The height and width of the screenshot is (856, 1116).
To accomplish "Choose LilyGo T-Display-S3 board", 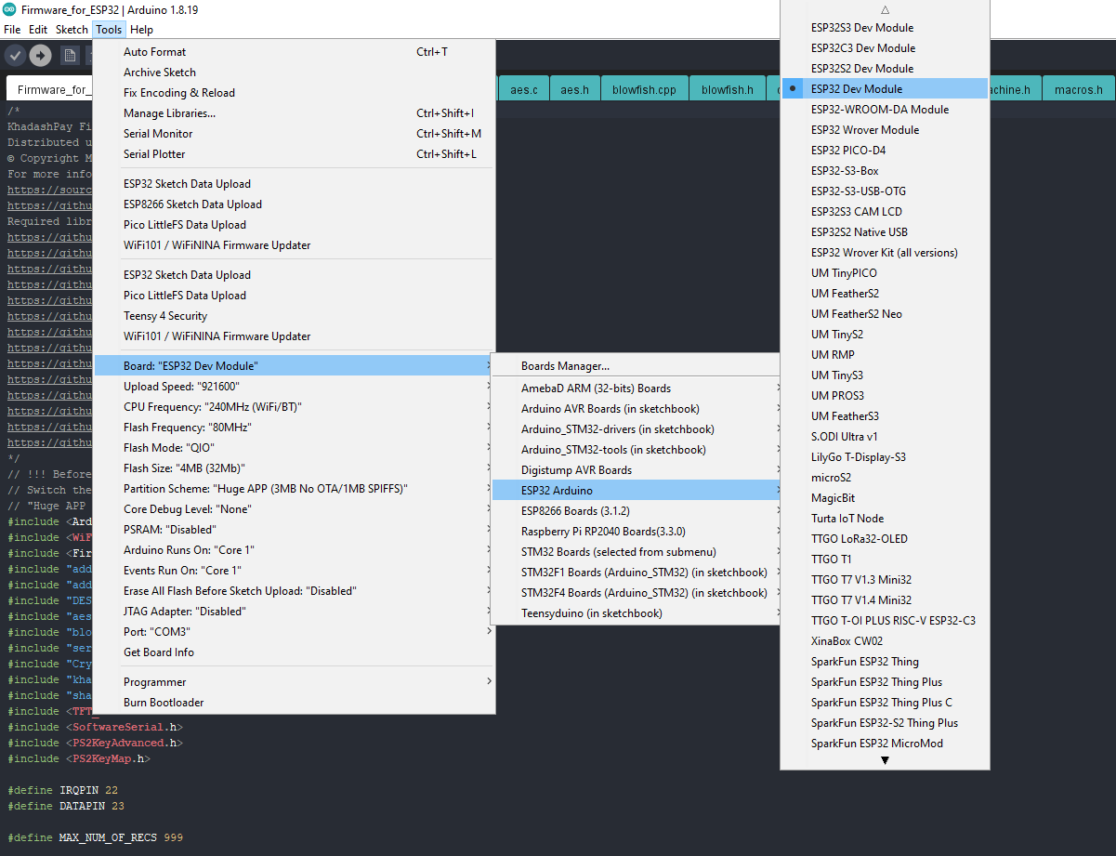I will 885,457.
